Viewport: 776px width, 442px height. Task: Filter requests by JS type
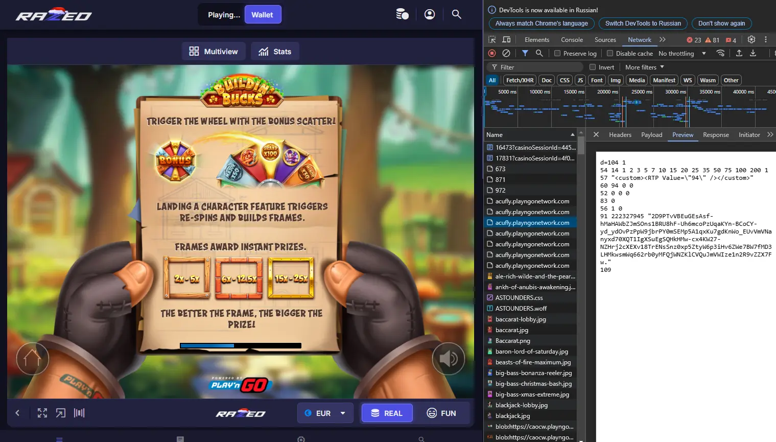click(x=580, y=80)
